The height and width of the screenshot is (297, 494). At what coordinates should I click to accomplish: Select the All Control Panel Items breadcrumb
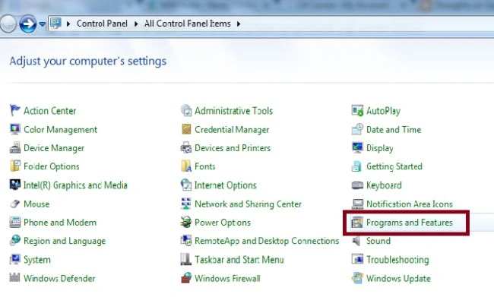188,24
